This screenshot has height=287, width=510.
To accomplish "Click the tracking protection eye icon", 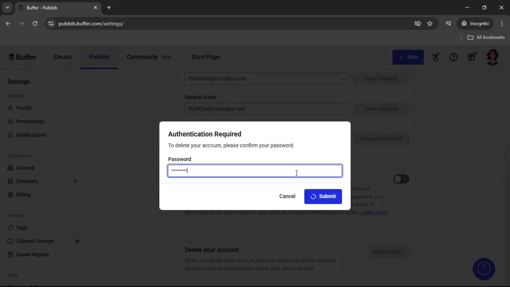I will [418, 24].
